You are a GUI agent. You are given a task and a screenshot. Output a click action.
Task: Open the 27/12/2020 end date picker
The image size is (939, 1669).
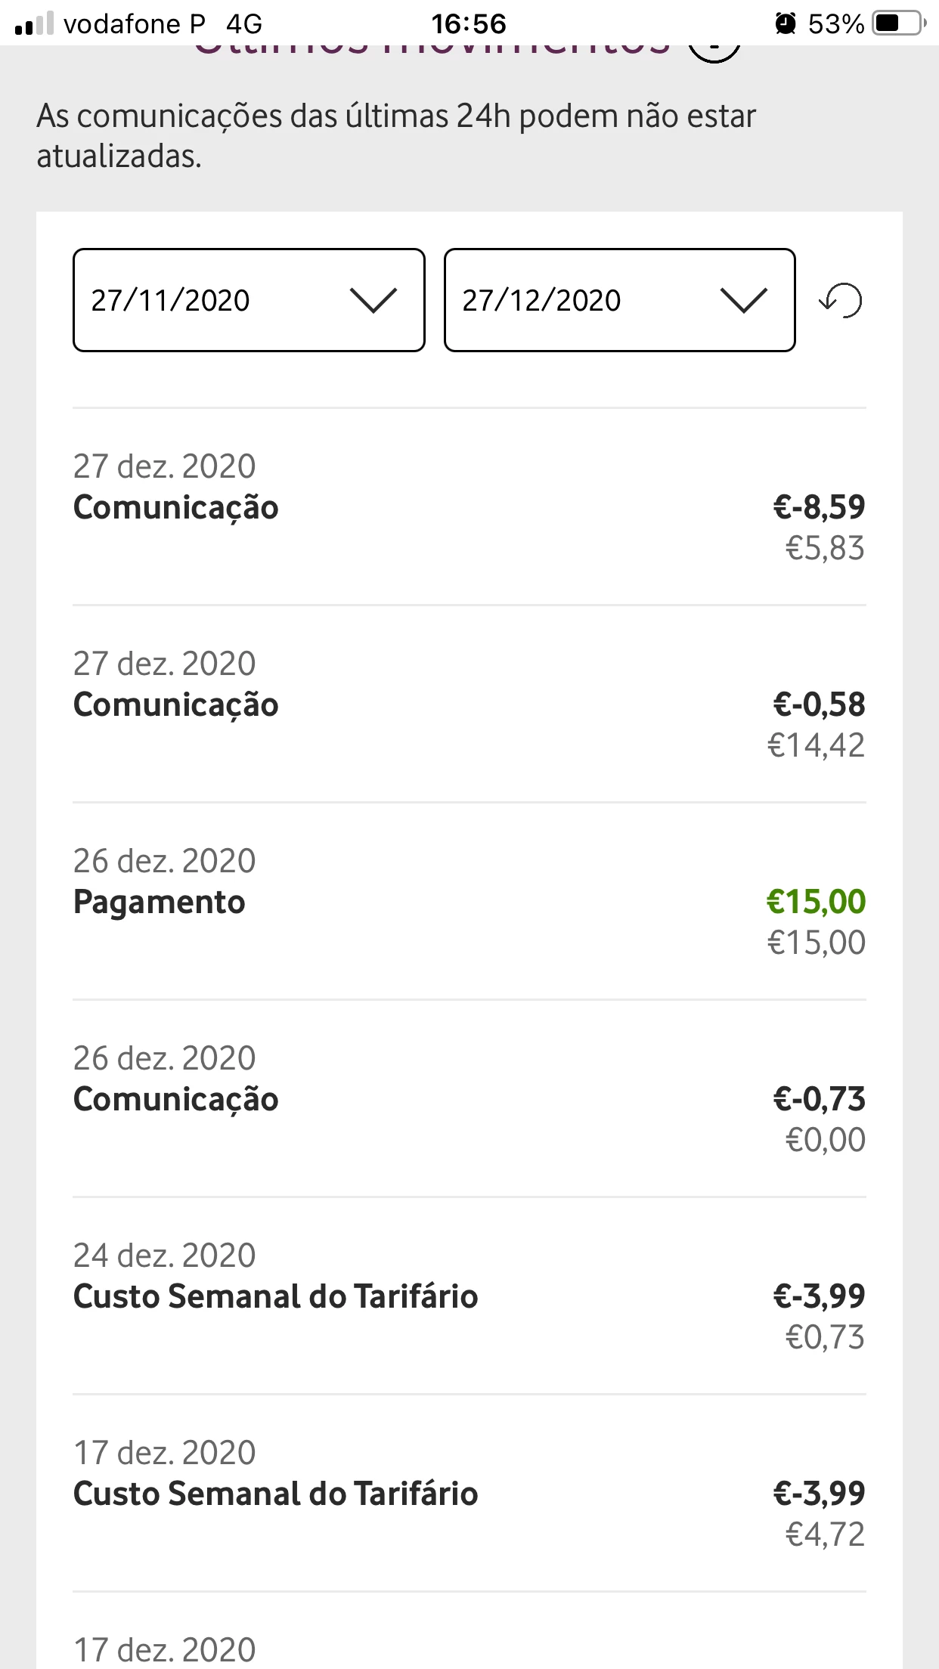pos(619,300)
